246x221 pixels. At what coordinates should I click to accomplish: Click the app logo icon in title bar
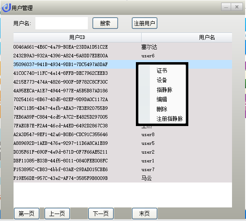tap(7, 7)
